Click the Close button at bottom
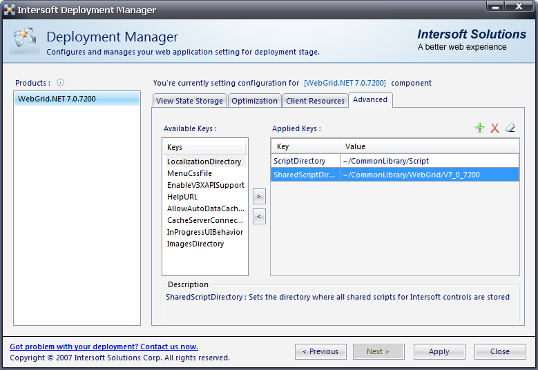 500,351
